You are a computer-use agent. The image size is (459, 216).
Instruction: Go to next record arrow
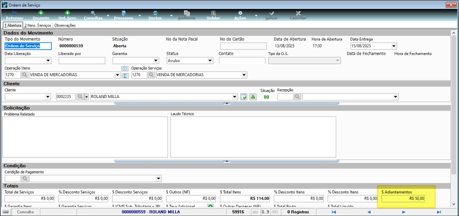404,212
